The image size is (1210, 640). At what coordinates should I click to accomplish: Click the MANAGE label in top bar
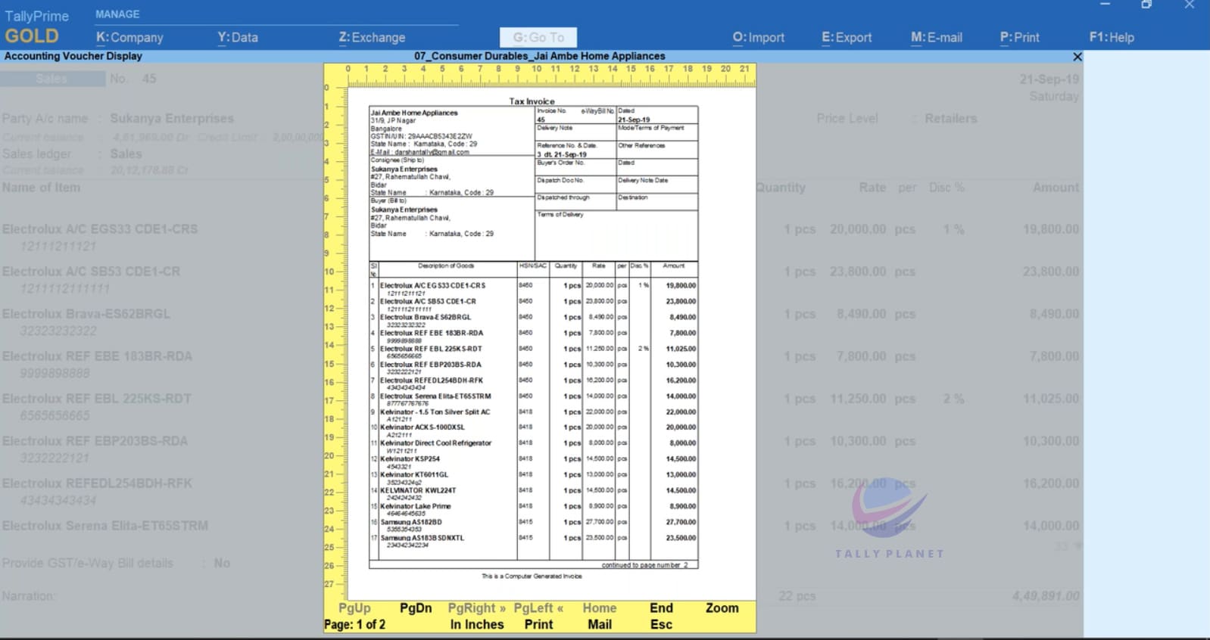tap(117, 14)
